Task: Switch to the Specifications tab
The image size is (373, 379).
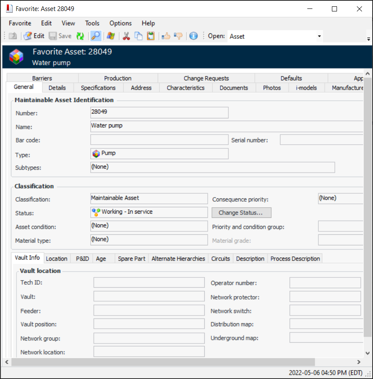Action: click(x=98, y=88)
